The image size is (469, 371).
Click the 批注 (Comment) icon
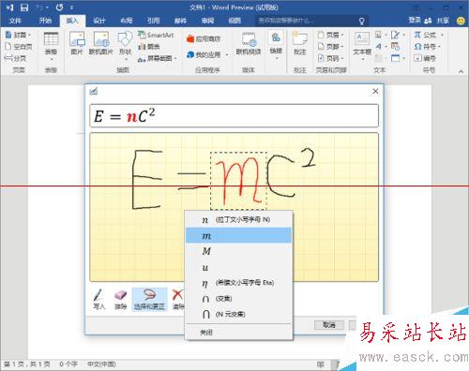coord(300,43)
